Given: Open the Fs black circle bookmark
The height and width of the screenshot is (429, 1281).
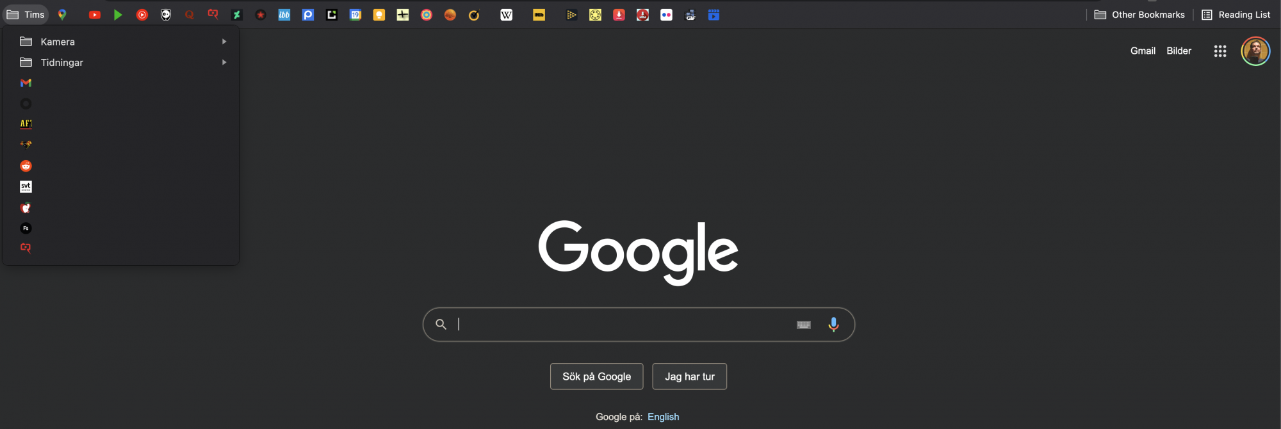Looking at the screenshot, I should [x=26, y=228].
